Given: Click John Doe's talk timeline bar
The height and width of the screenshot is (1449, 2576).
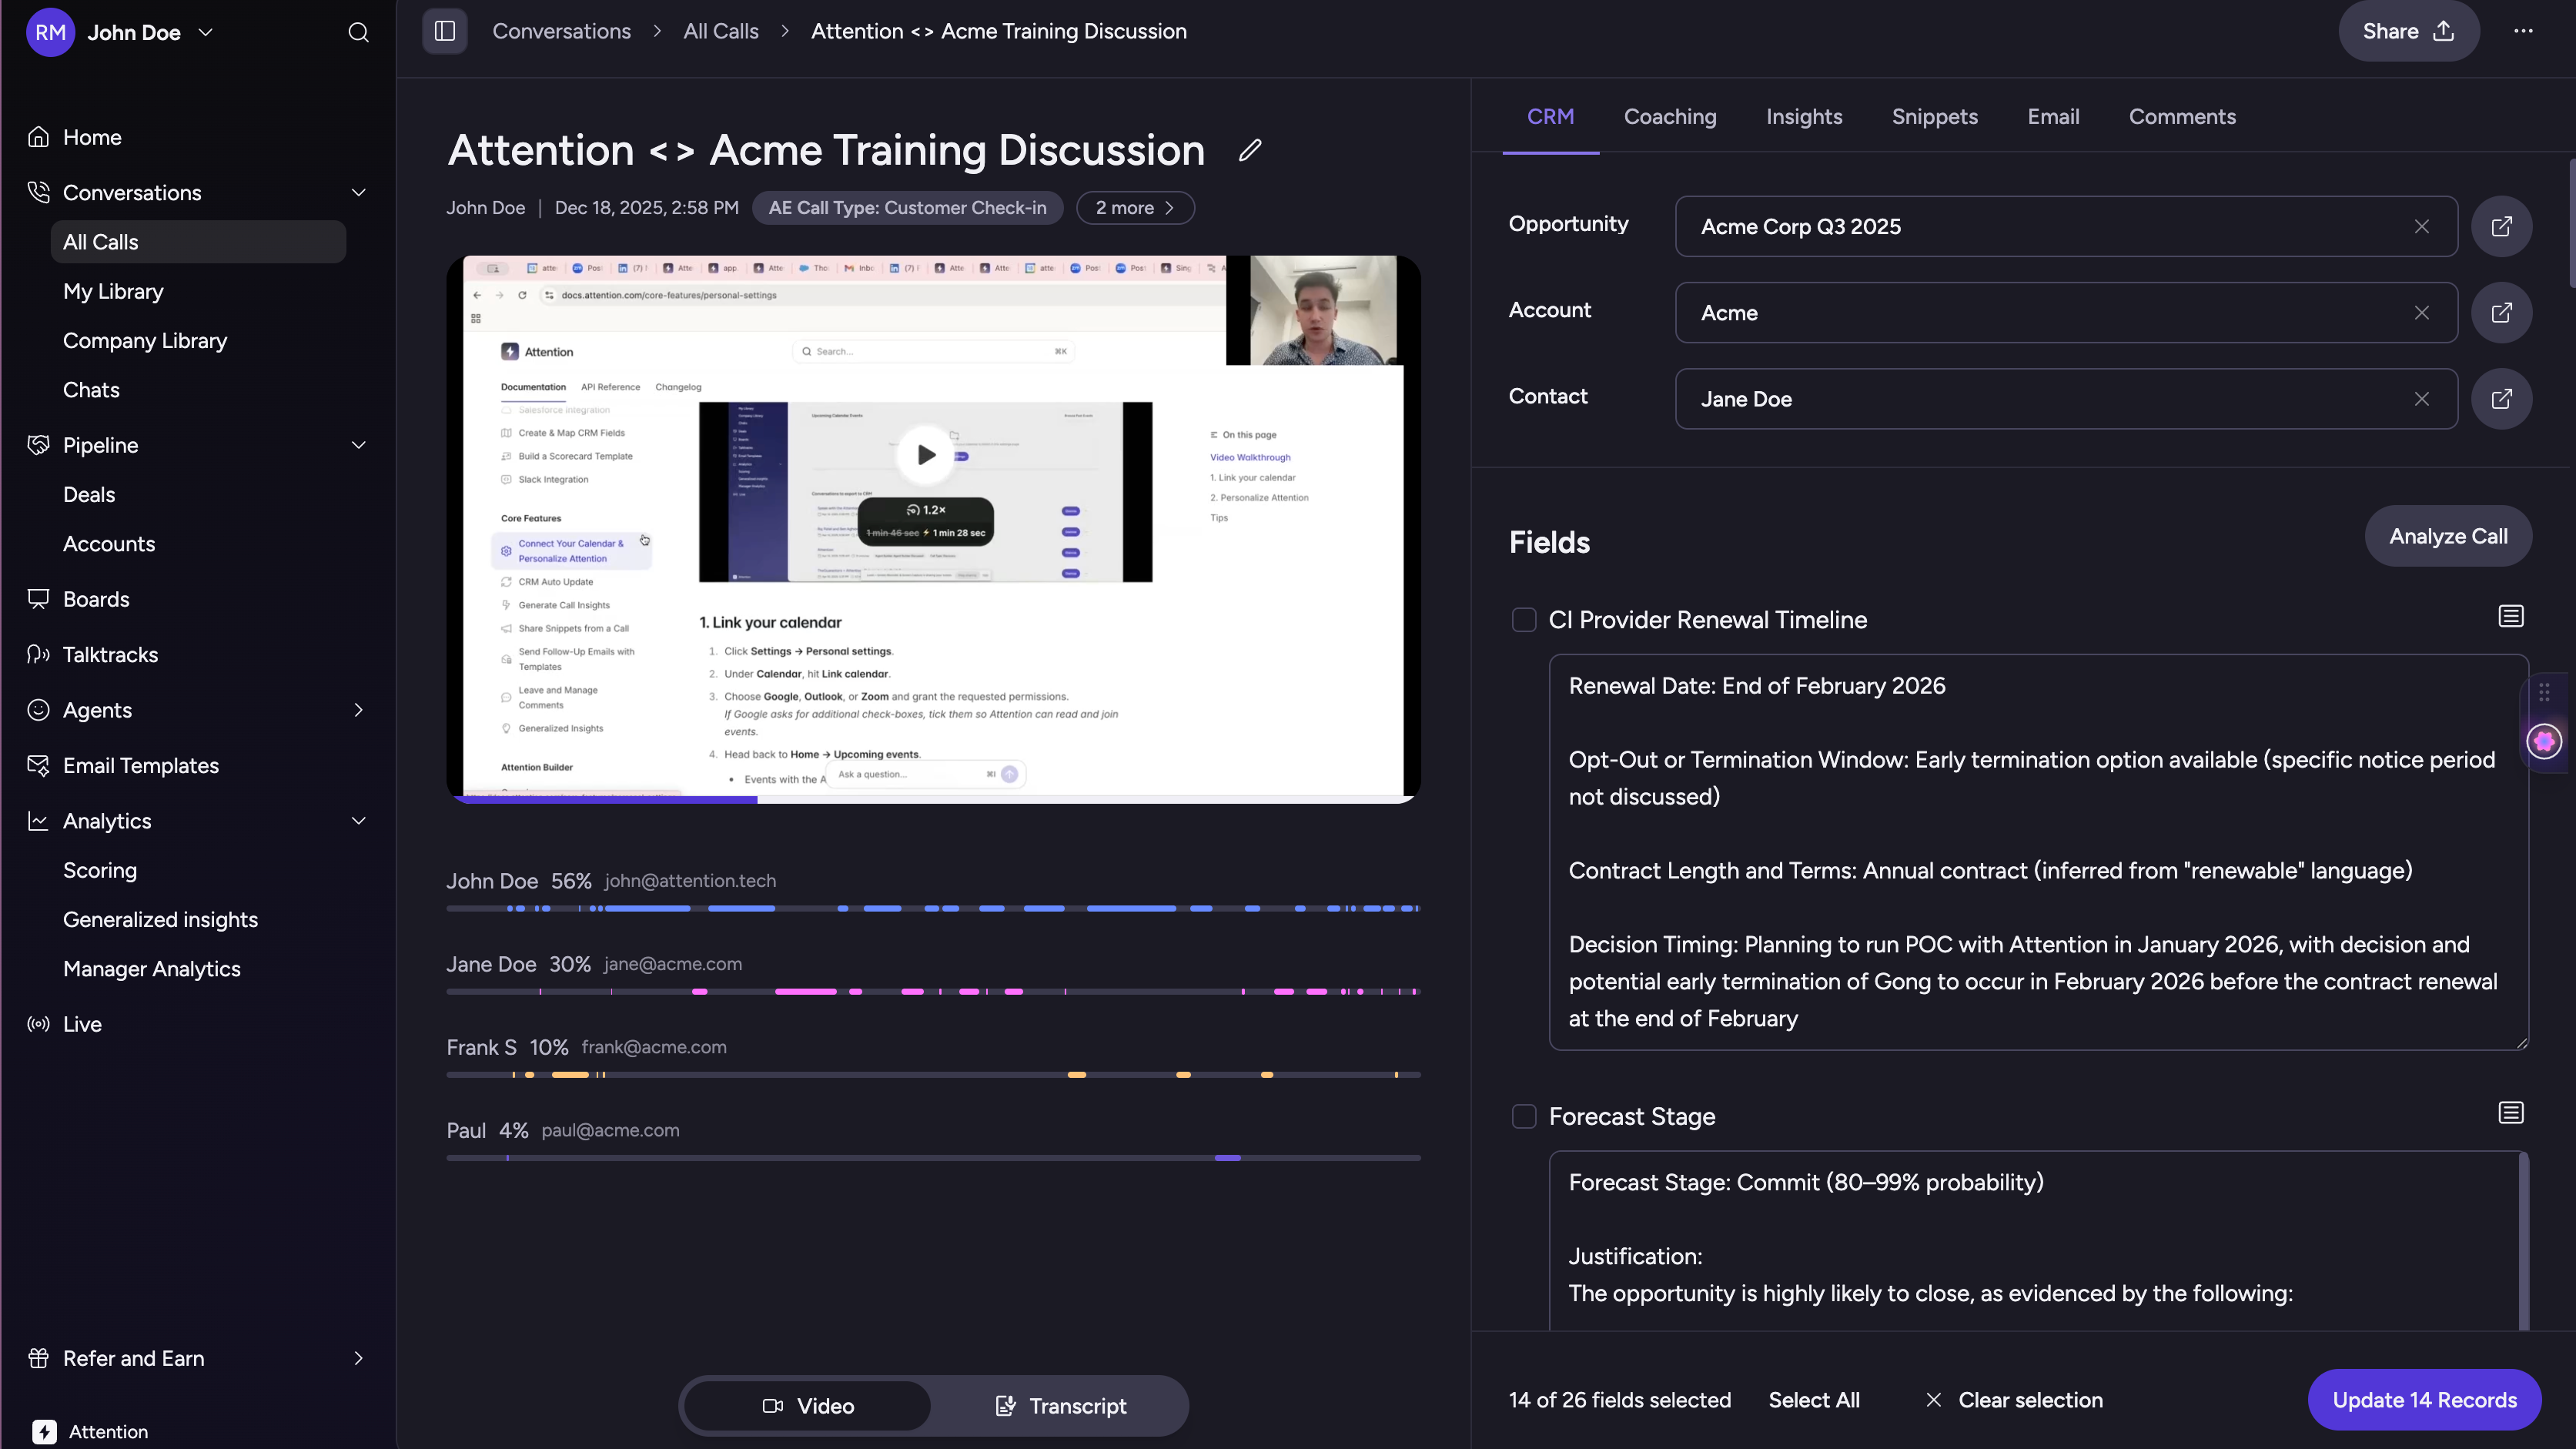Looking at the screenshot, I should [x=933, y=909].
